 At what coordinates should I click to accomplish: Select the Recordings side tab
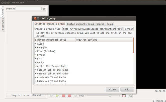[x=3, y=25]
